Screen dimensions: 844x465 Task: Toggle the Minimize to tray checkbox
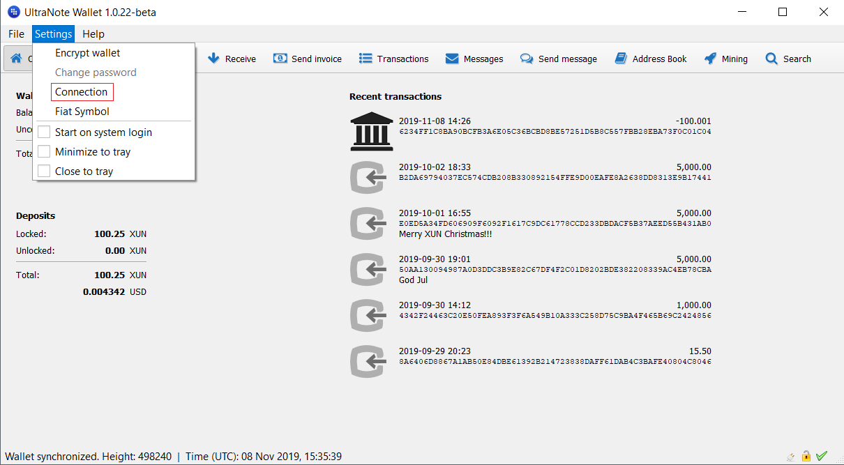[x=44, y=152]
